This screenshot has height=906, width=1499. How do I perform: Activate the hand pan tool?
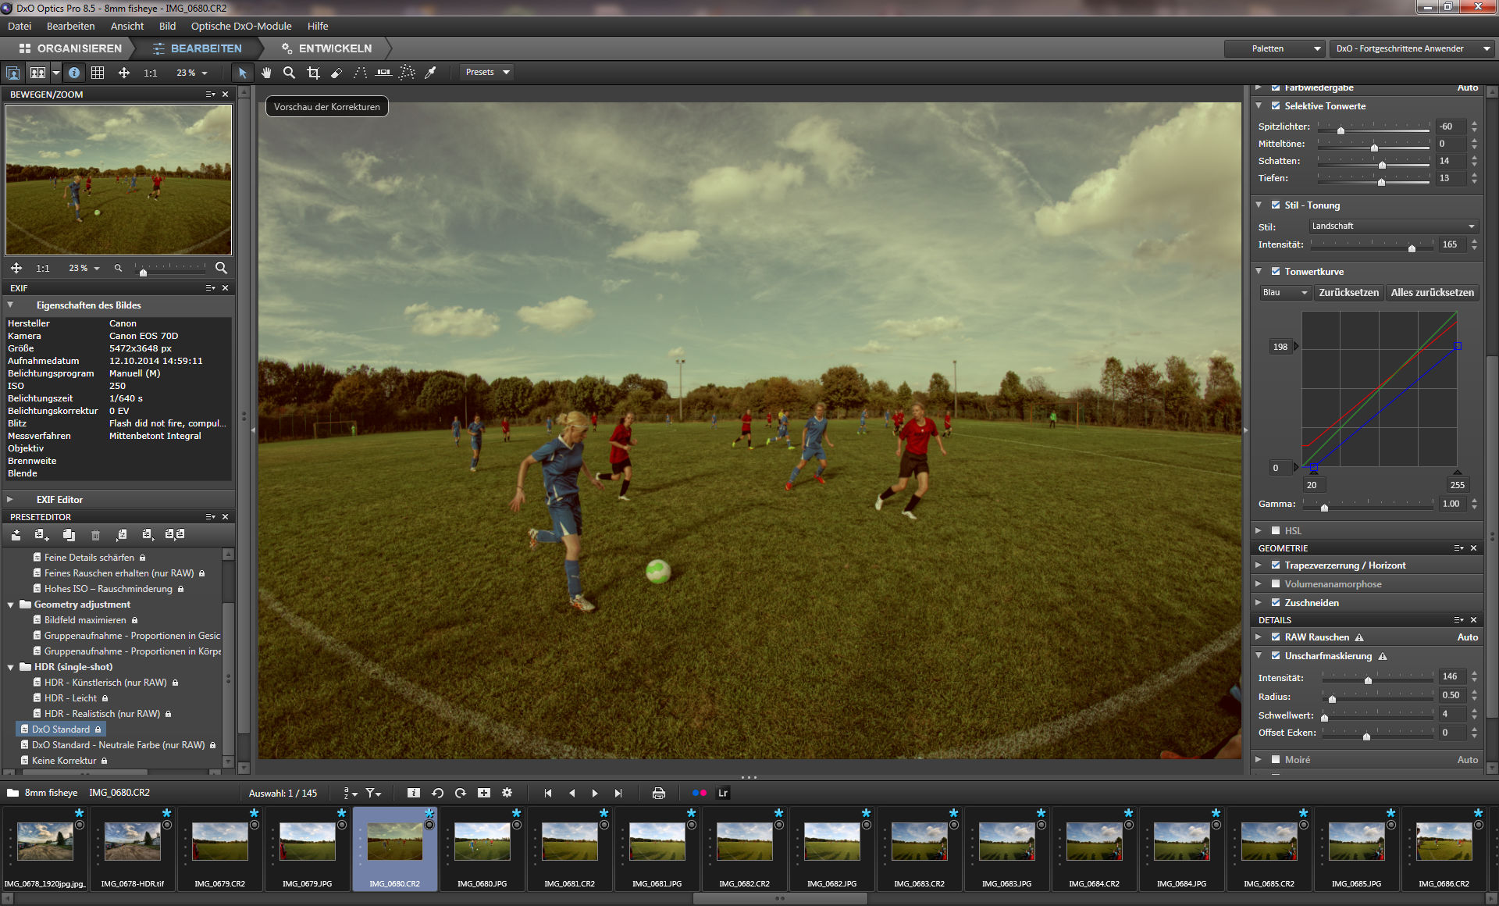click(x=266, y=73)
